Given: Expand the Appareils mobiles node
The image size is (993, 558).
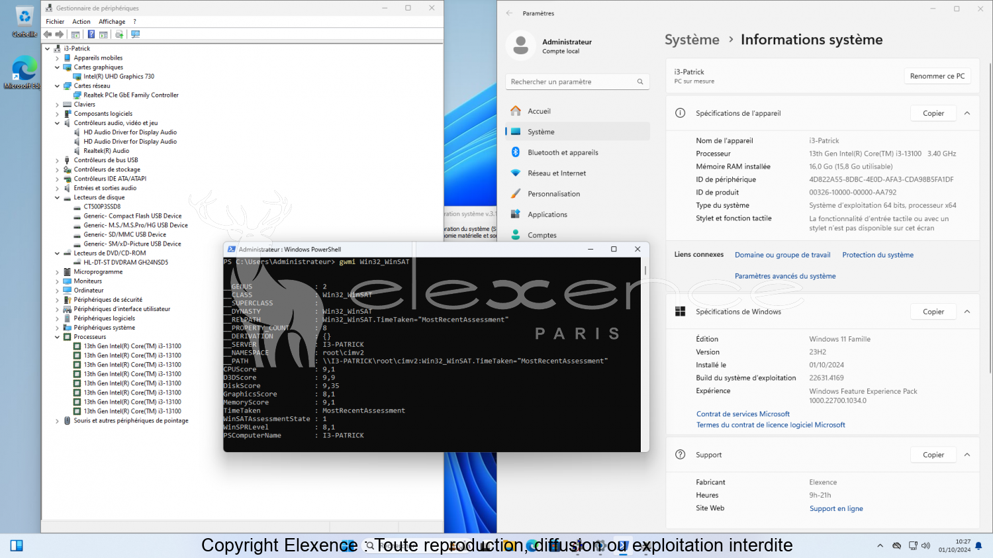Looking at the screenshot, I should (x=57, y=58).
